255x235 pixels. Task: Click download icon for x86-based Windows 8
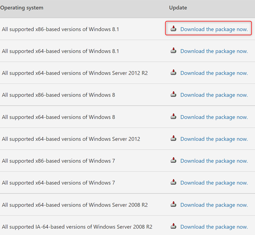174,94
